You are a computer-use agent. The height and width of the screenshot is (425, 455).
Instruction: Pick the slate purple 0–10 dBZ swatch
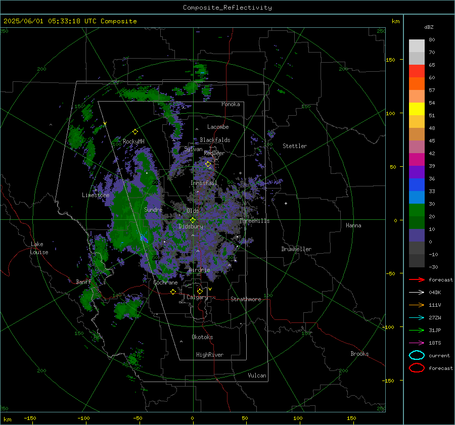(x=417, y=235)
